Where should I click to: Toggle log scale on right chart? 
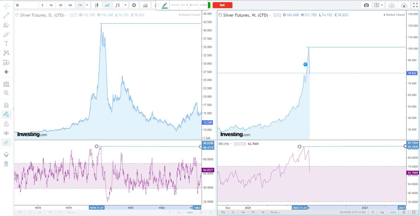click(x=383, y=212)
